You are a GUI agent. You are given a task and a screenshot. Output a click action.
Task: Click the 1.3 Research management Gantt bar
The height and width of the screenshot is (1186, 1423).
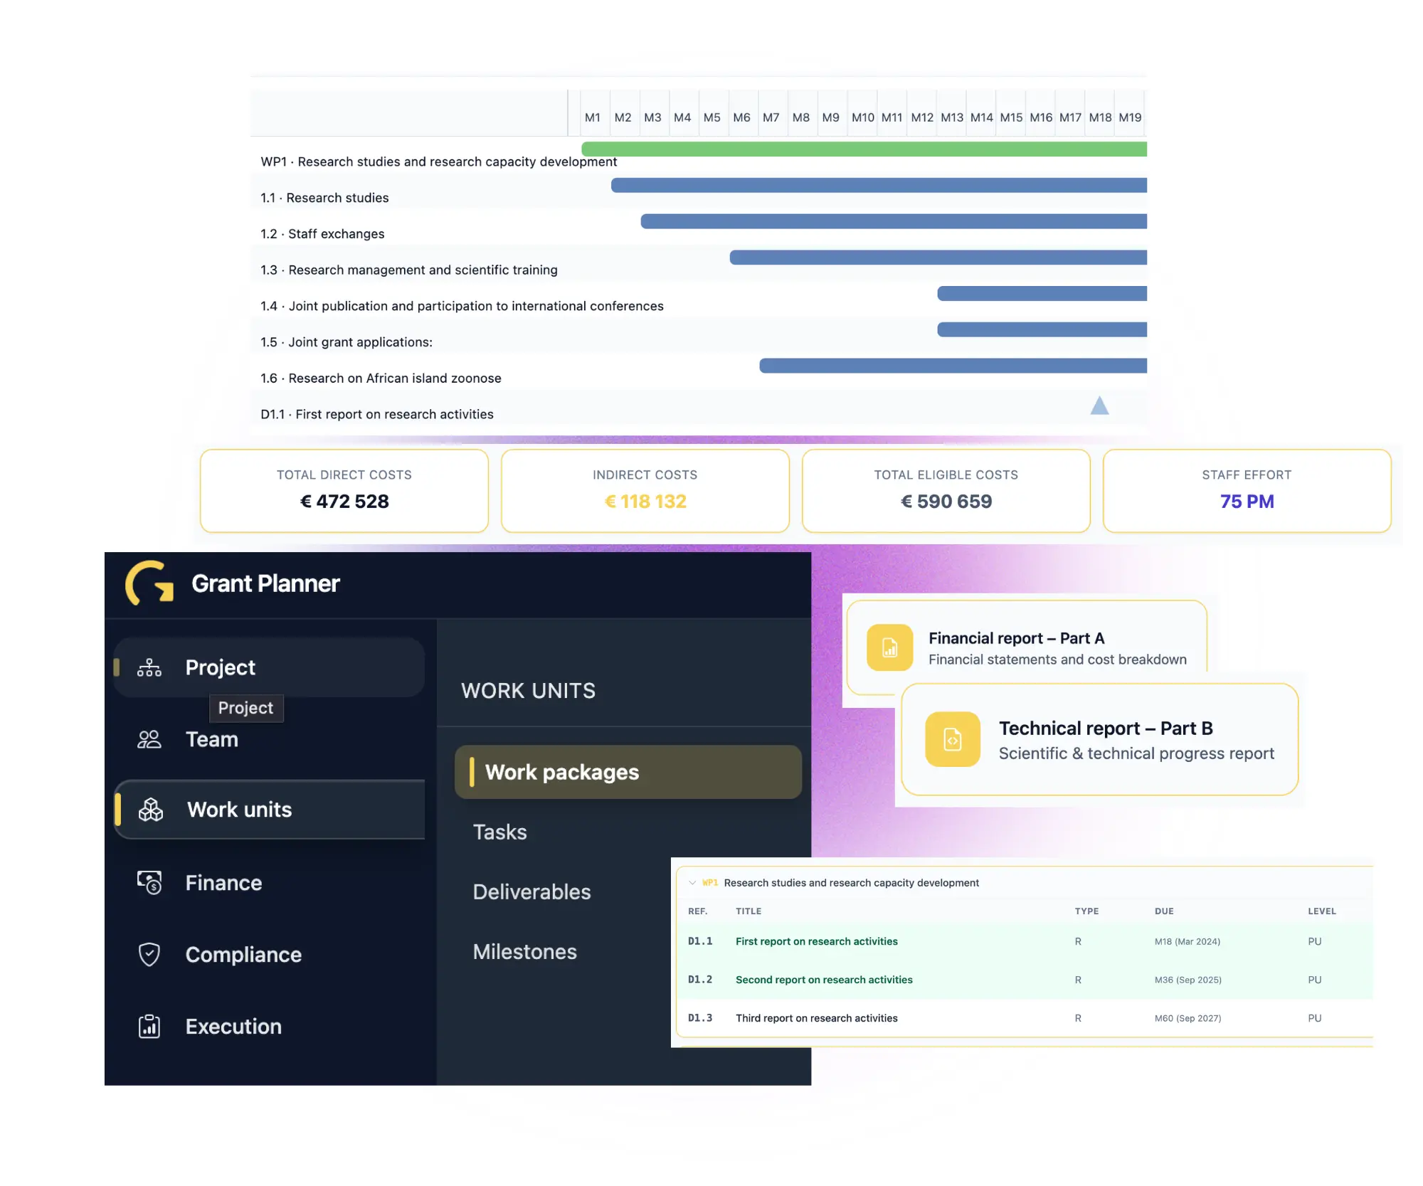point(938,258)
